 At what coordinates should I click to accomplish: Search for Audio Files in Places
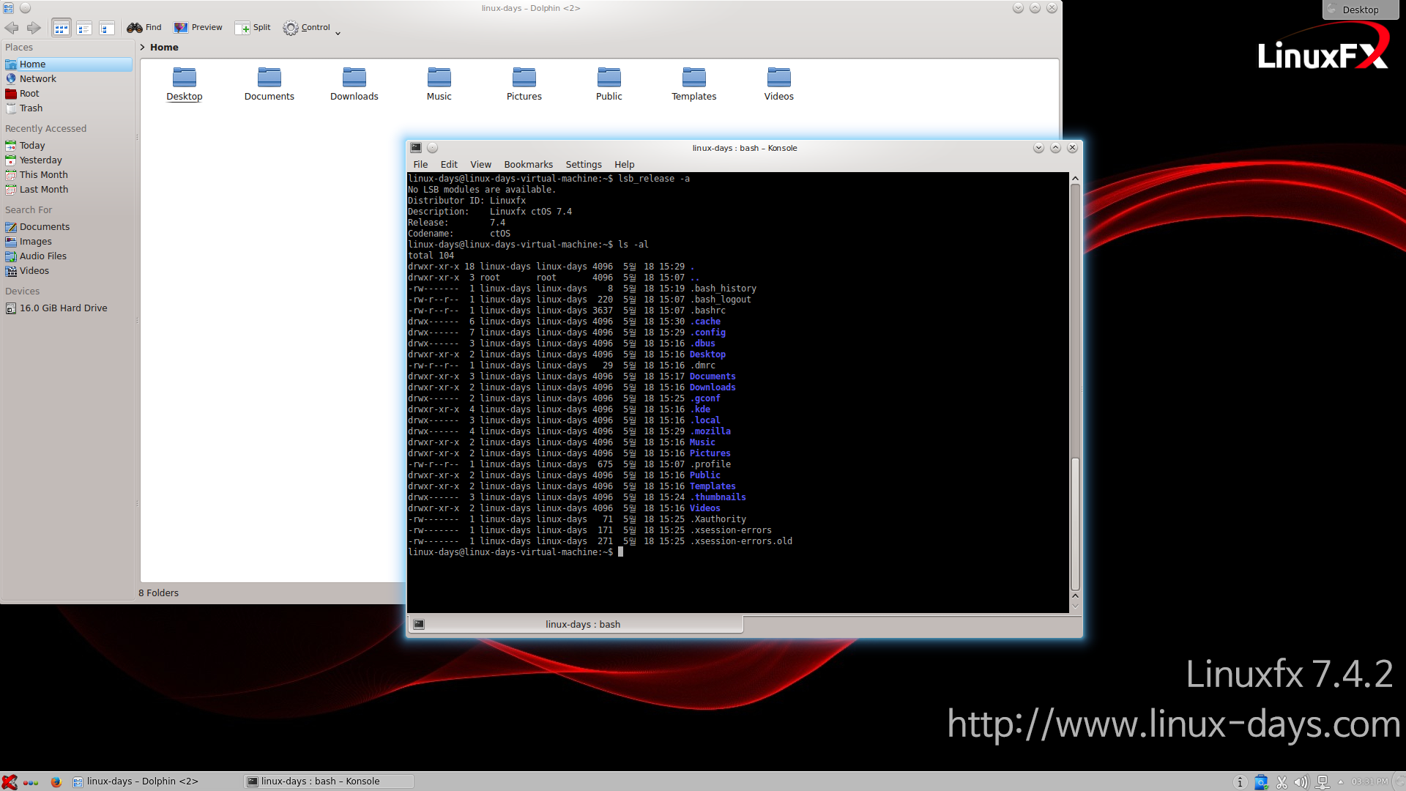pyautogui.click(x=67, y=256)
